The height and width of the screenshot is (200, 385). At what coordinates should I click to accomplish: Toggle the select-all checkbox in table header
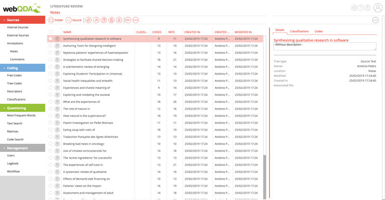(51, 32)
